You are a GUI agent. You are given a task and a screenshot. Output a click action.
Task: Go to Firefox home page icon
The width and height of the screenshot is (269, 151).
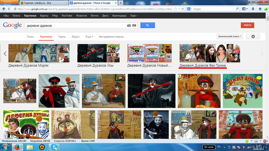tap(260, 9)
